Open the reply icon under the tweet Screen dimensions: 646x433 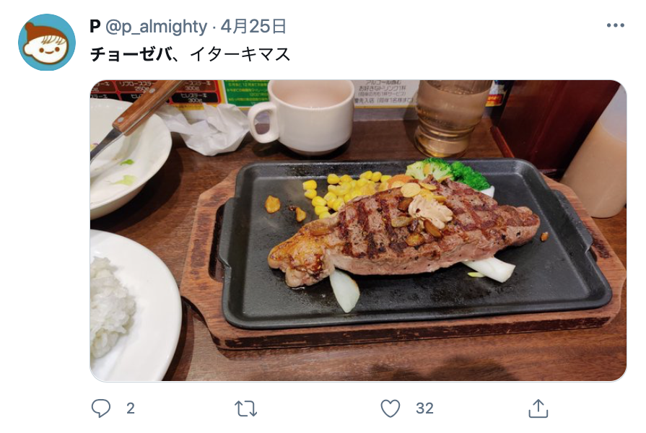pos(101,408)
